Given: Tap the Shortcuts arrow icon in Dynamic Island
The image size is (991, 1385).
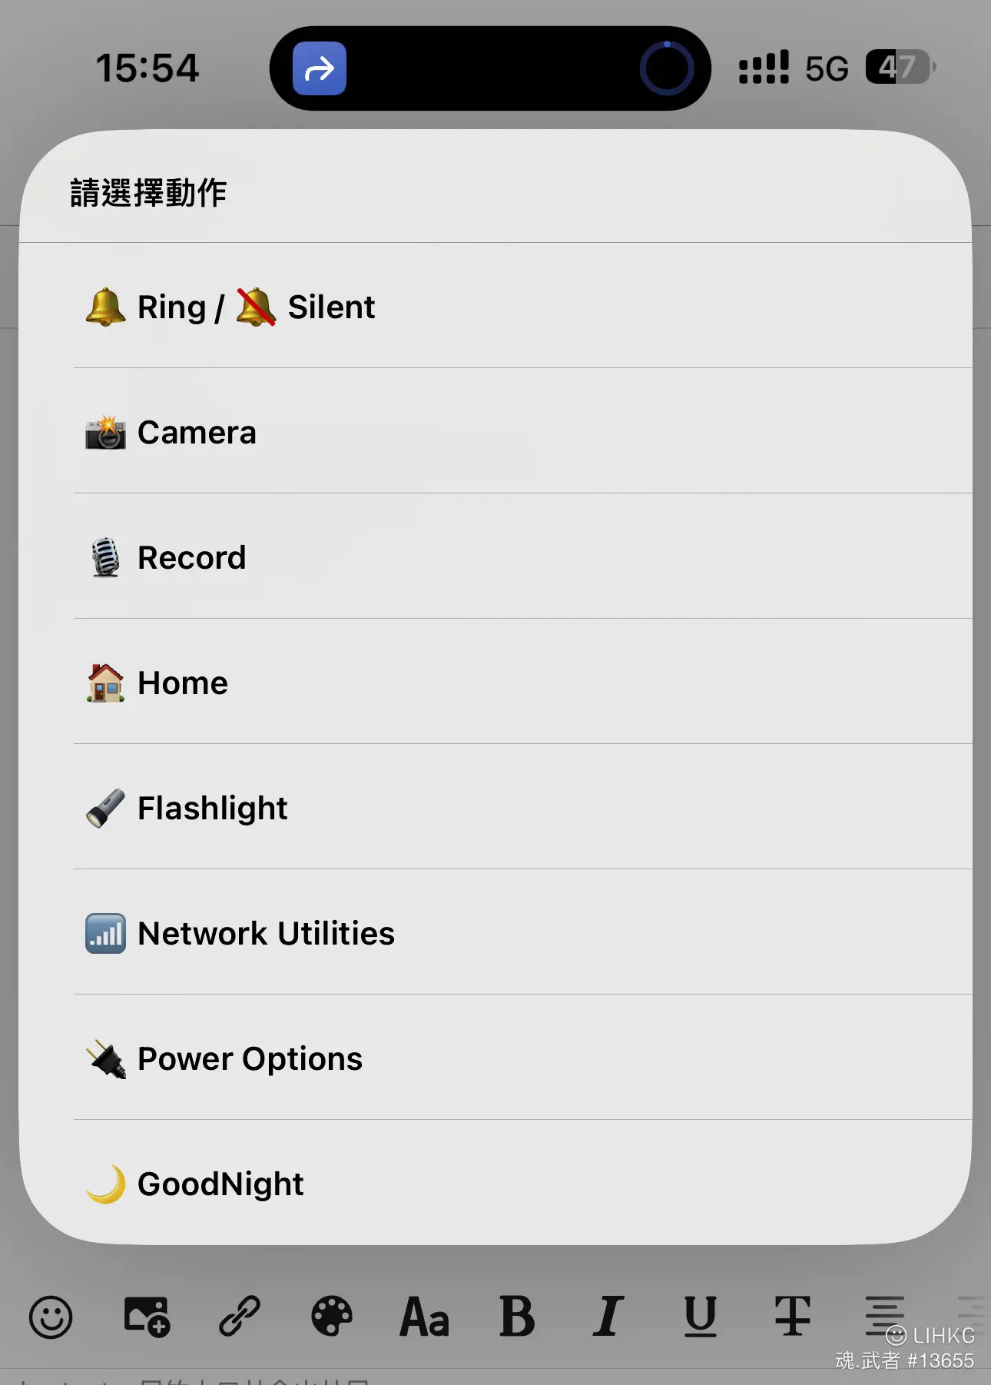Looking at the screenshot, I should point(320,68).
